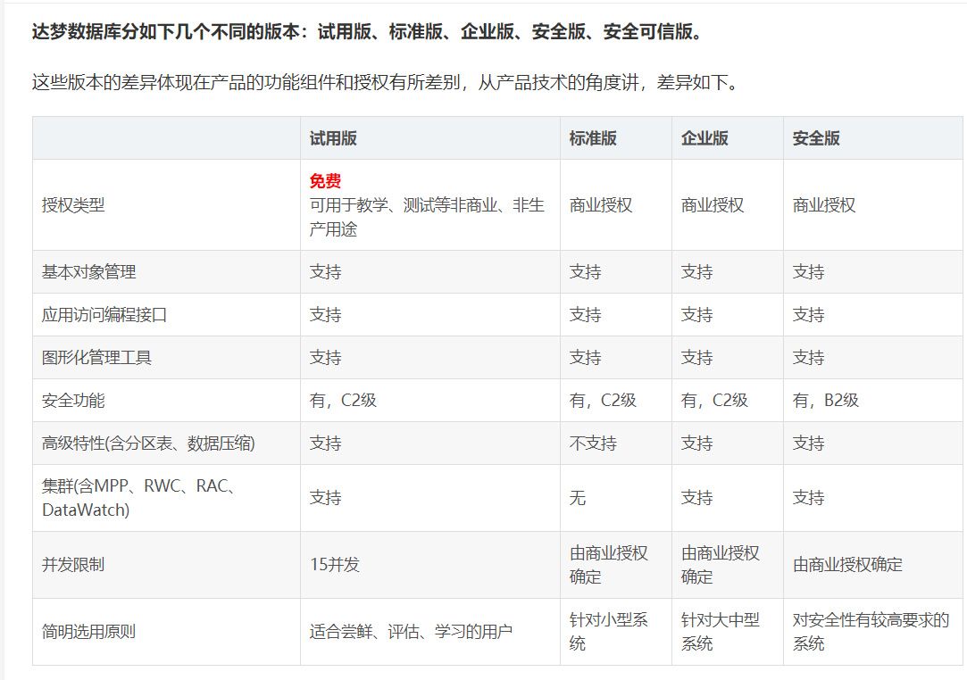967x680 pixels.
Task: Click the 简明选用原则 row label
Action: point(89,632)
